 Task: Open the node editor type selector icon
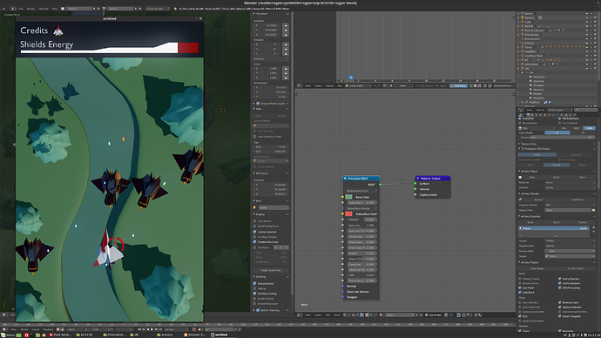pyautogui.click(x=300, y=315)
